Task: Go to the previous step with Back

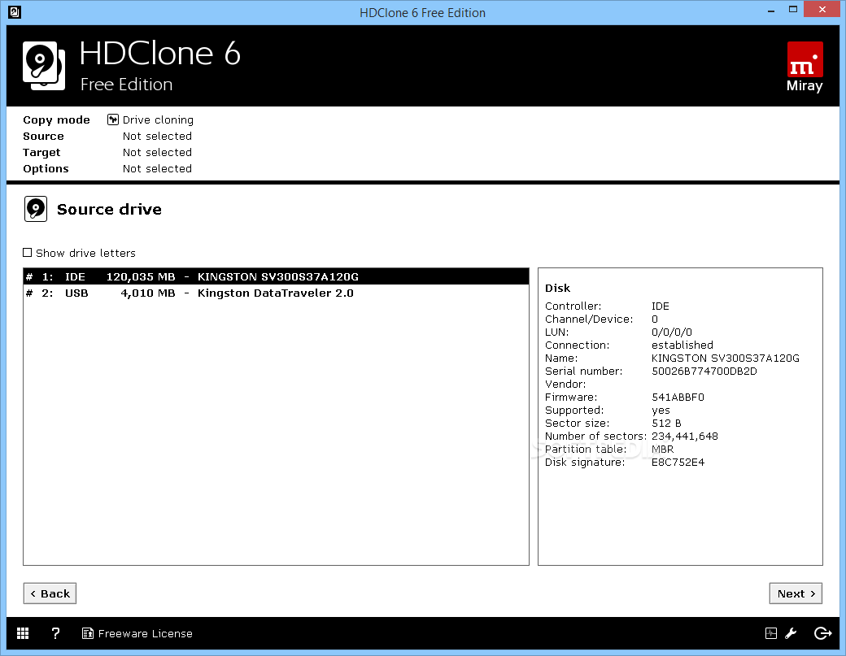Action: pos(50,593)
